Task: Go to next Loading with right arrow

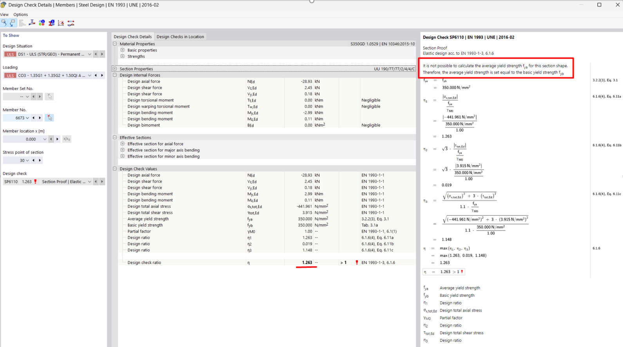Action: 102,75
